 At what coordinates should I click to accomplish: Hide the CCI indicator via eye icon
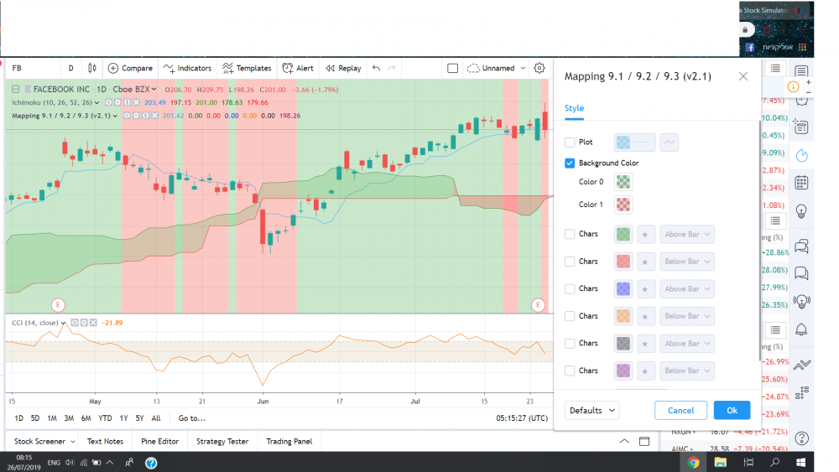pos(75,323)
